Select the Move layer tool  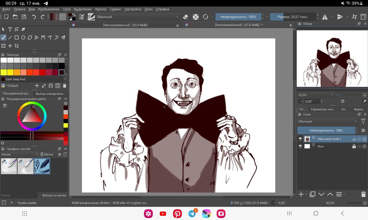10,46
